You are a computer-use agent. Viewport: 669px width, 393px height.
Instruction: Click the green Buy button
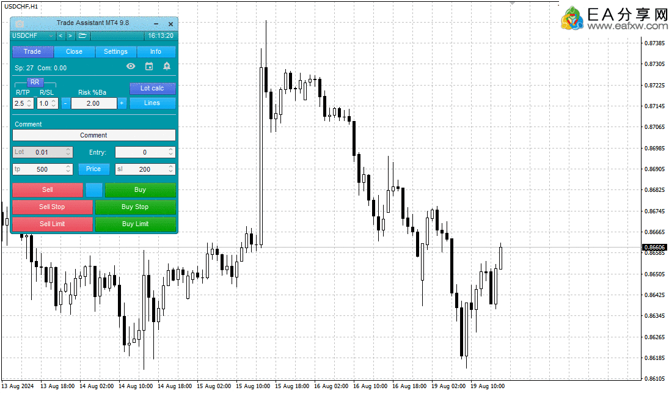coord(141,190)
